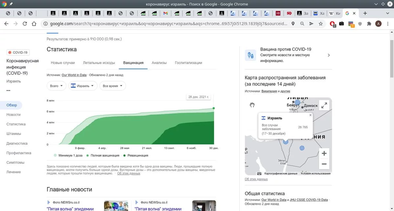
Task: Close the Израиль map info popup
Action: pos(310,115)
